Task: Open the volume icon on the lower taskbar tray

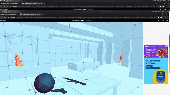Action: click(156, 11)
